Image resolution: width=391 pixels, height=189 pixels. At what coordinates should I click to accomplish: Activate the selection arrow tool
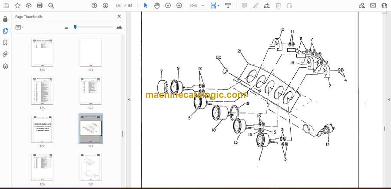146,6
